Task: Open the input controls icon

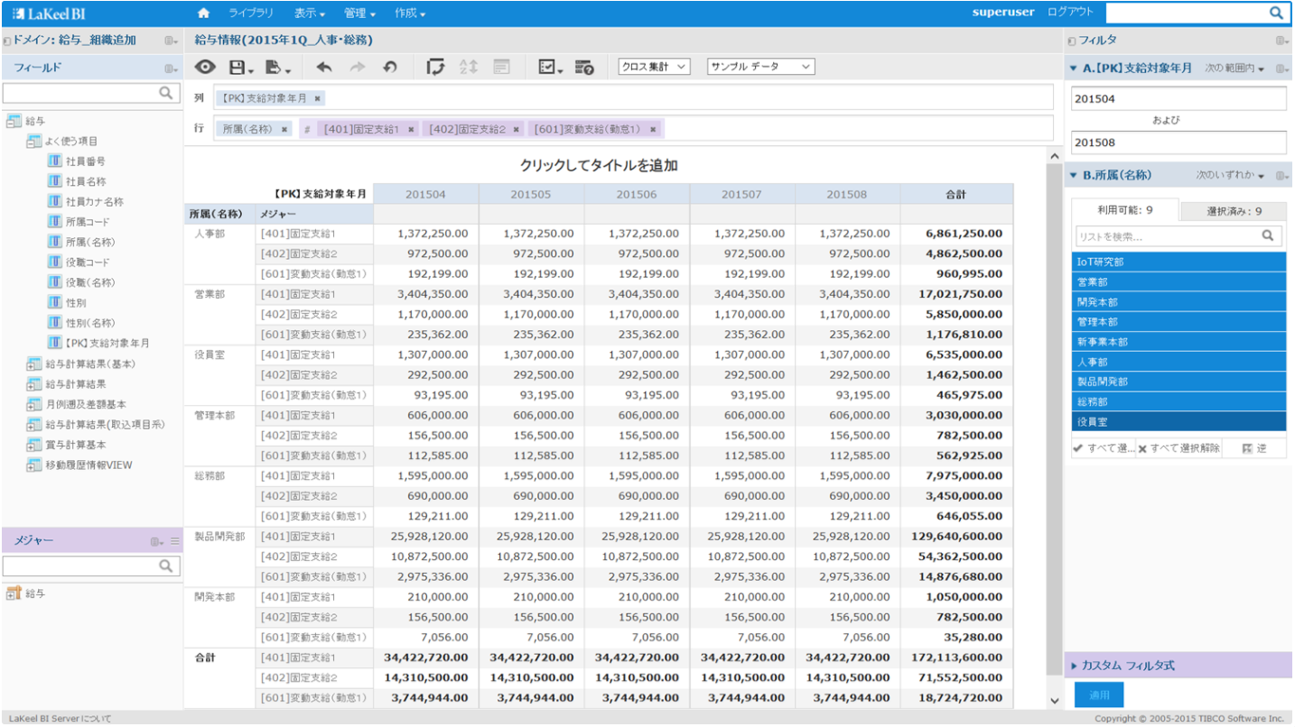Action: click(x=501, y=67)
